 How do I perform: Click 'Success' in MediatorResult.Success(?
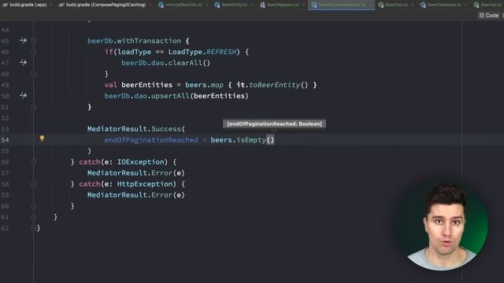pos(166,129)
